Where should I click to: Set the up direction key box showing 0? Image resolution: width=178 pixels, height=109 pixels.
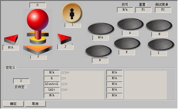point(38,5)
